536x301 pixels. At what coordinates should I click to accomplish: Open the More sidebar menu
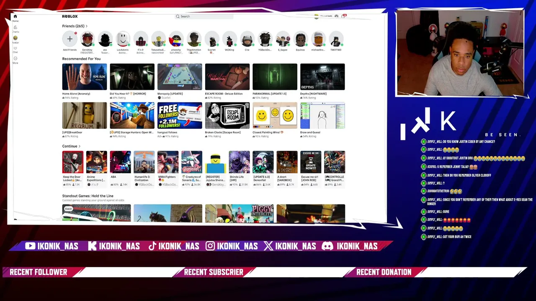pyautogui.click(x=15, y=59)
